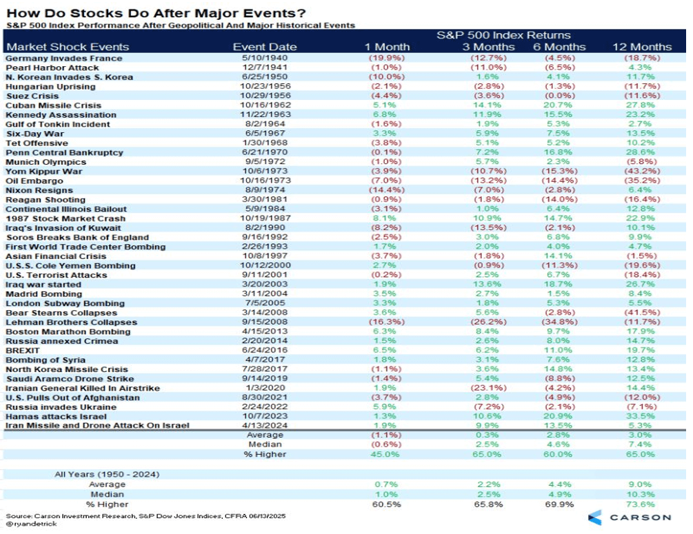
Task: Click the 'Boston Marathon Bombing' event
Action: tap(68, 331)
